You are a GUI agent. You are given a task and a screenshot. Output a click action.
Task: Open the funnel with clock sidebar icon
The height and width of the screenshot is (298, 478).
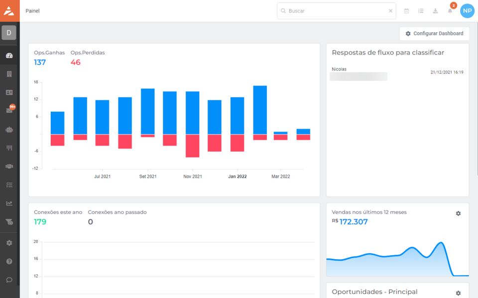pyautogui.click(x=9, y=222)
